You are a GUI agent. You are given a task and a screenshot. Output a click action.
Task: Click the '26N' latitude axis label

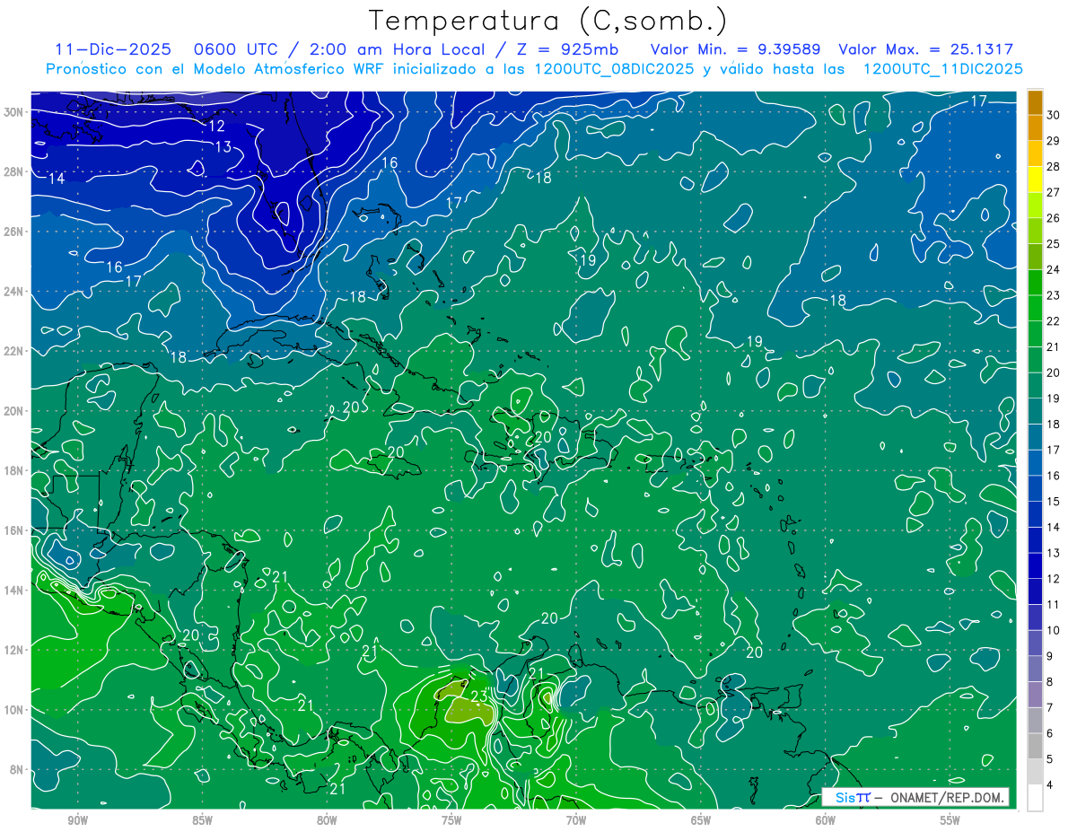[x=14, y=232]
